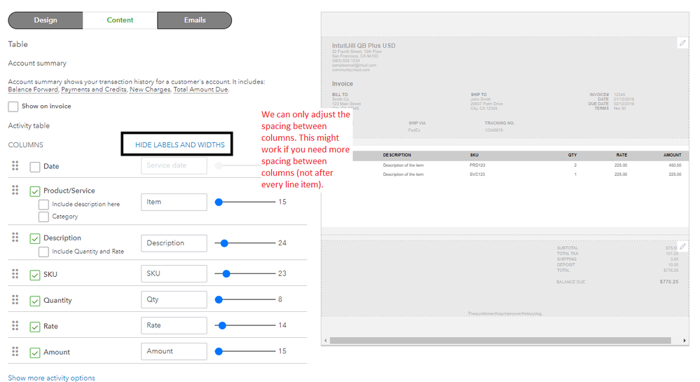Open the Balance Forward link

33,89
